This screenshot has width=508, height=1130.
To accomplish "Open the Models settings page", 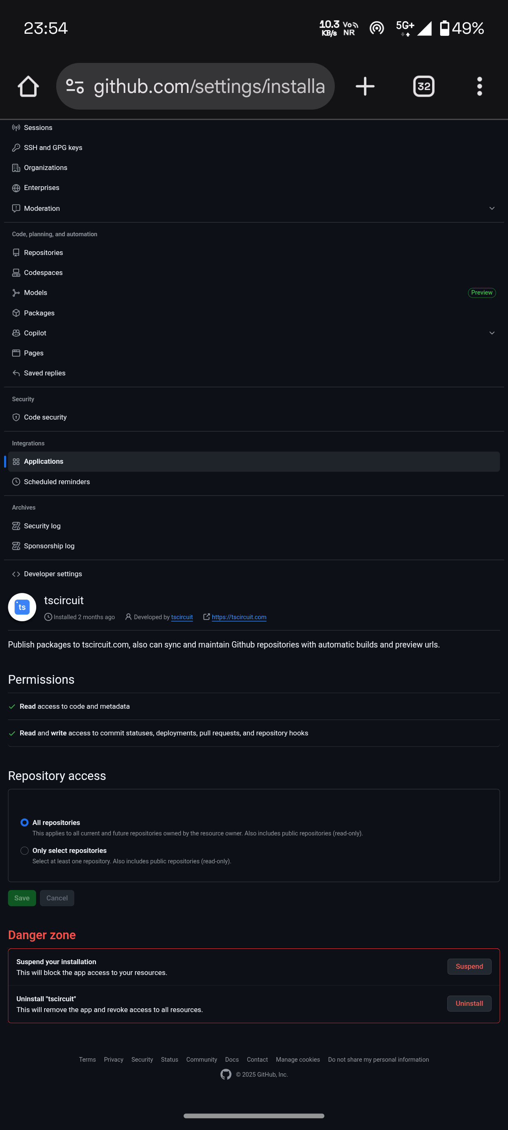I will 35,292.
